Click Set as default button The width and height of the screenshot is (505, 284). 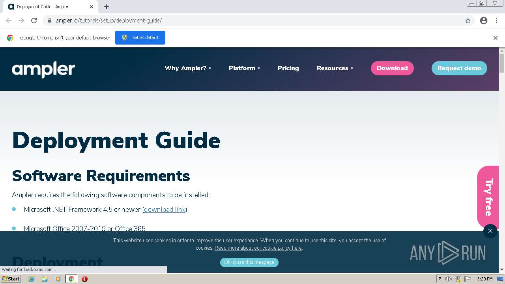(140, 37)
